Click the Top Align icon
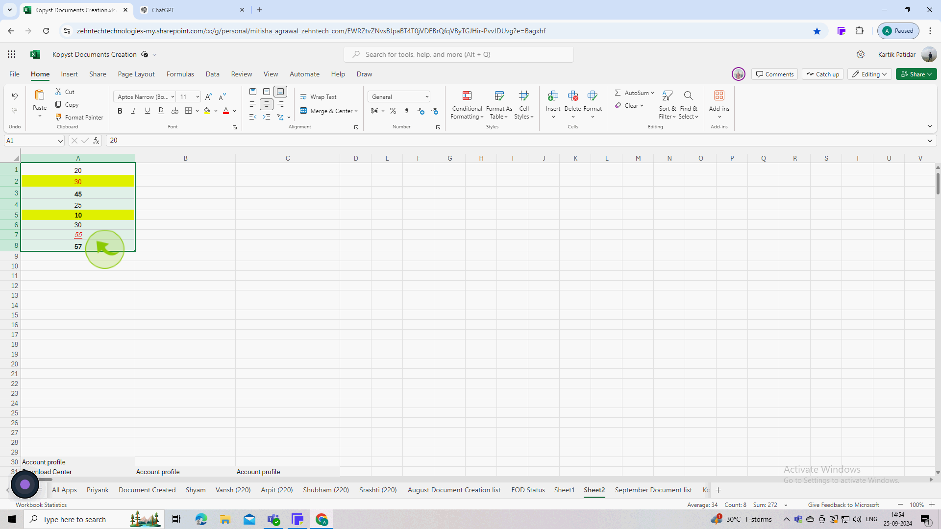 click(x=253, y=92)
